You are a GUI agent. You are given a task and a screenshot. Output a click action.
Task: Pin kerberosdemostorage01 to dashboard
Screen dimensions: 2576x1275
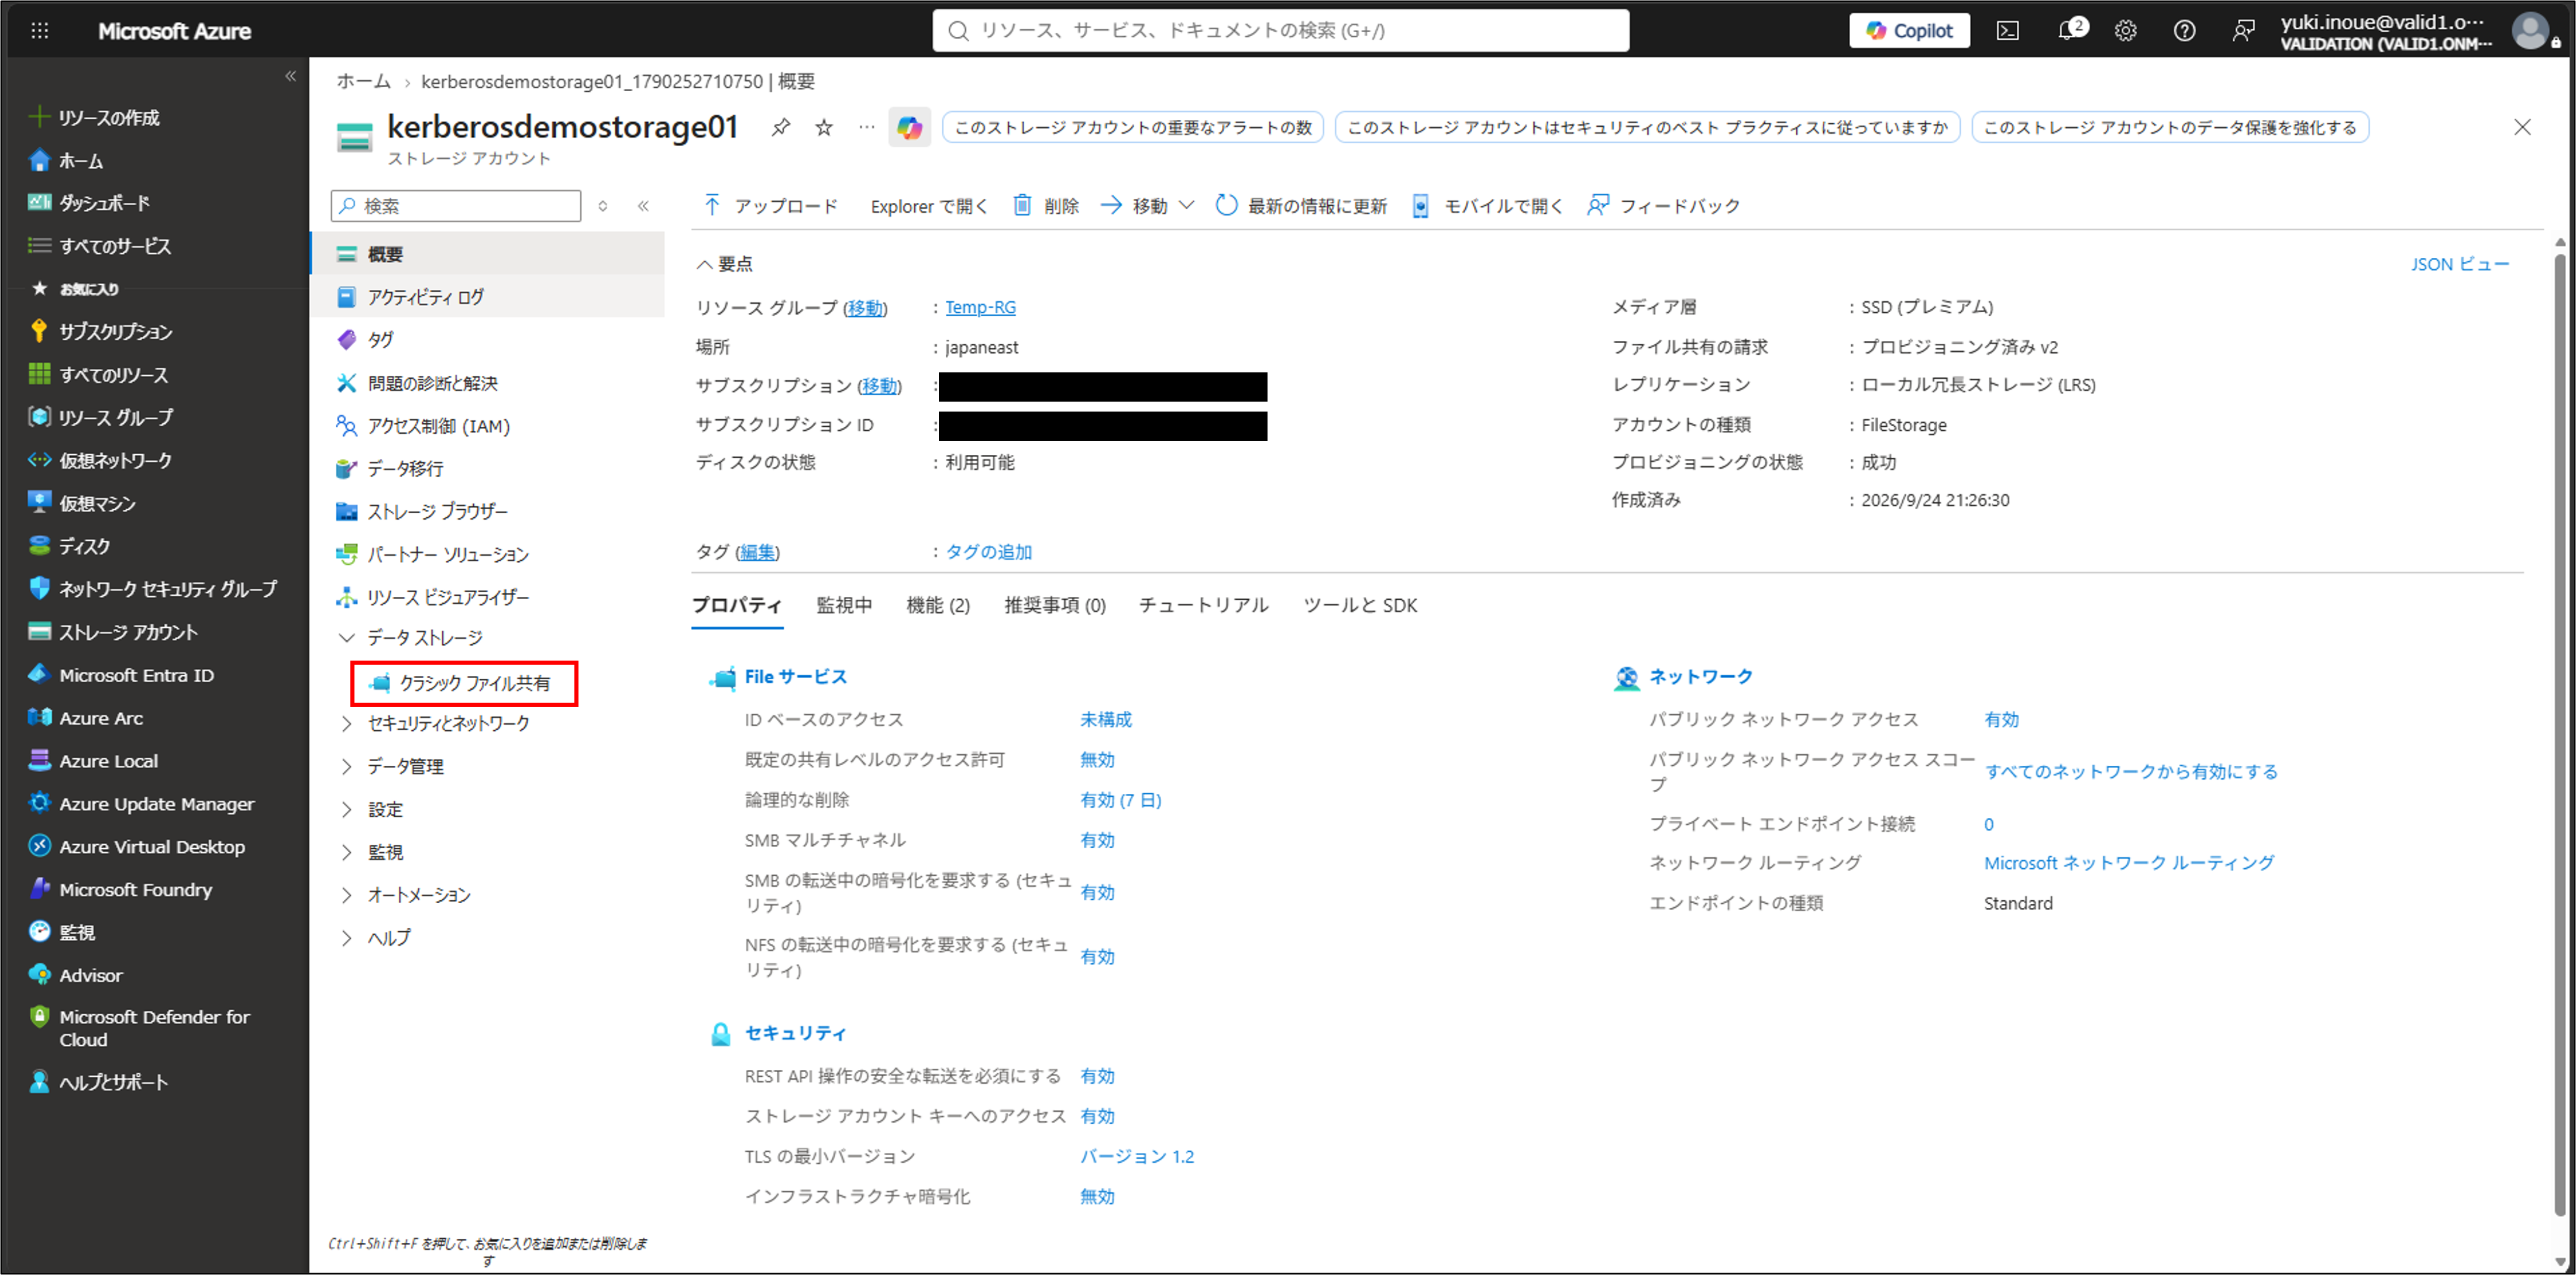pyautogui.click(x=780, y=127)
